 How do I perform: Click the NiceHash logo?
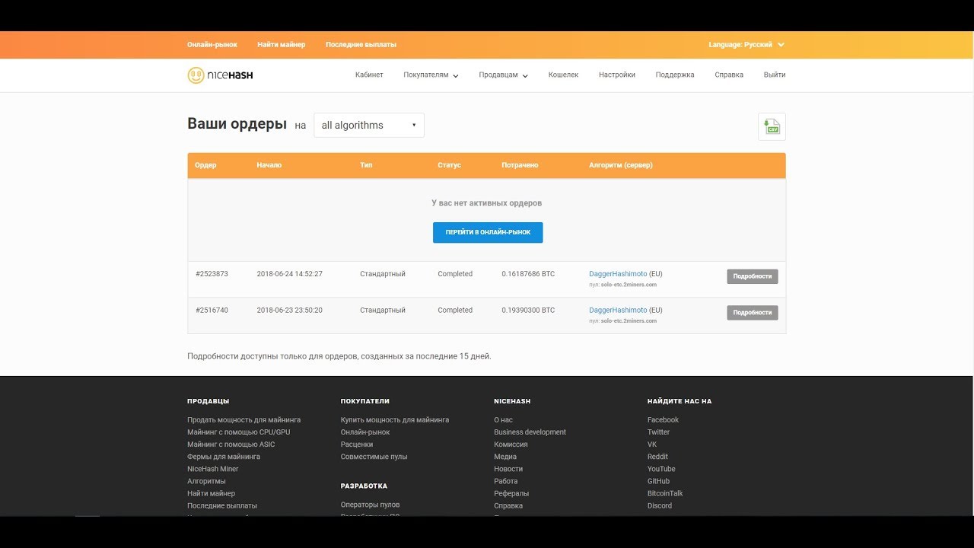coord(219,75)
